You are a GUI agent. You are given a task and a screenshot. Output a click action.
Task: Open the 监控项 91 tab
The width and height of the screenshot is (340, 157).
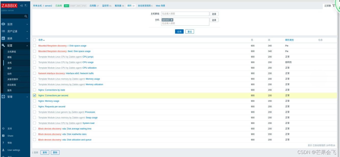[107, 6]
